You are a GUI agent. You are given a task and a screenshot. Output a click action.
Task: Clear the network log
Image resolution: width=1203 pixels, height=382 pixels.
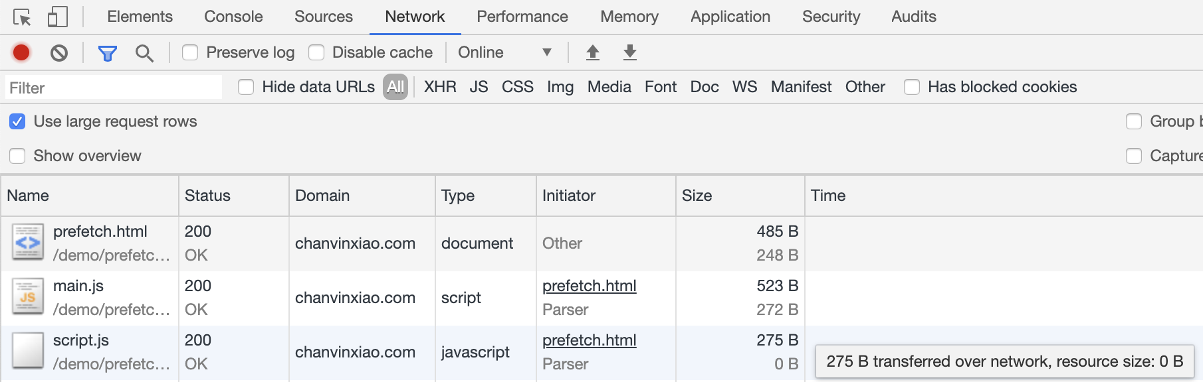point(59,52)
